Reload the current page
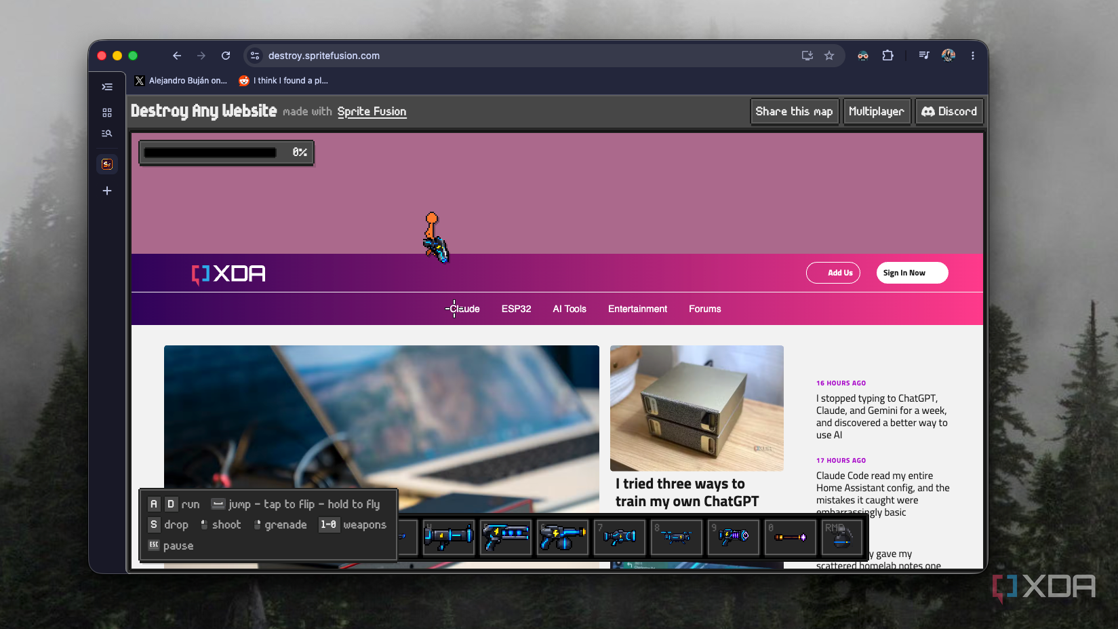Image resolution: width=1118 pixels, height=629 pixels. (x=226, y=56)
